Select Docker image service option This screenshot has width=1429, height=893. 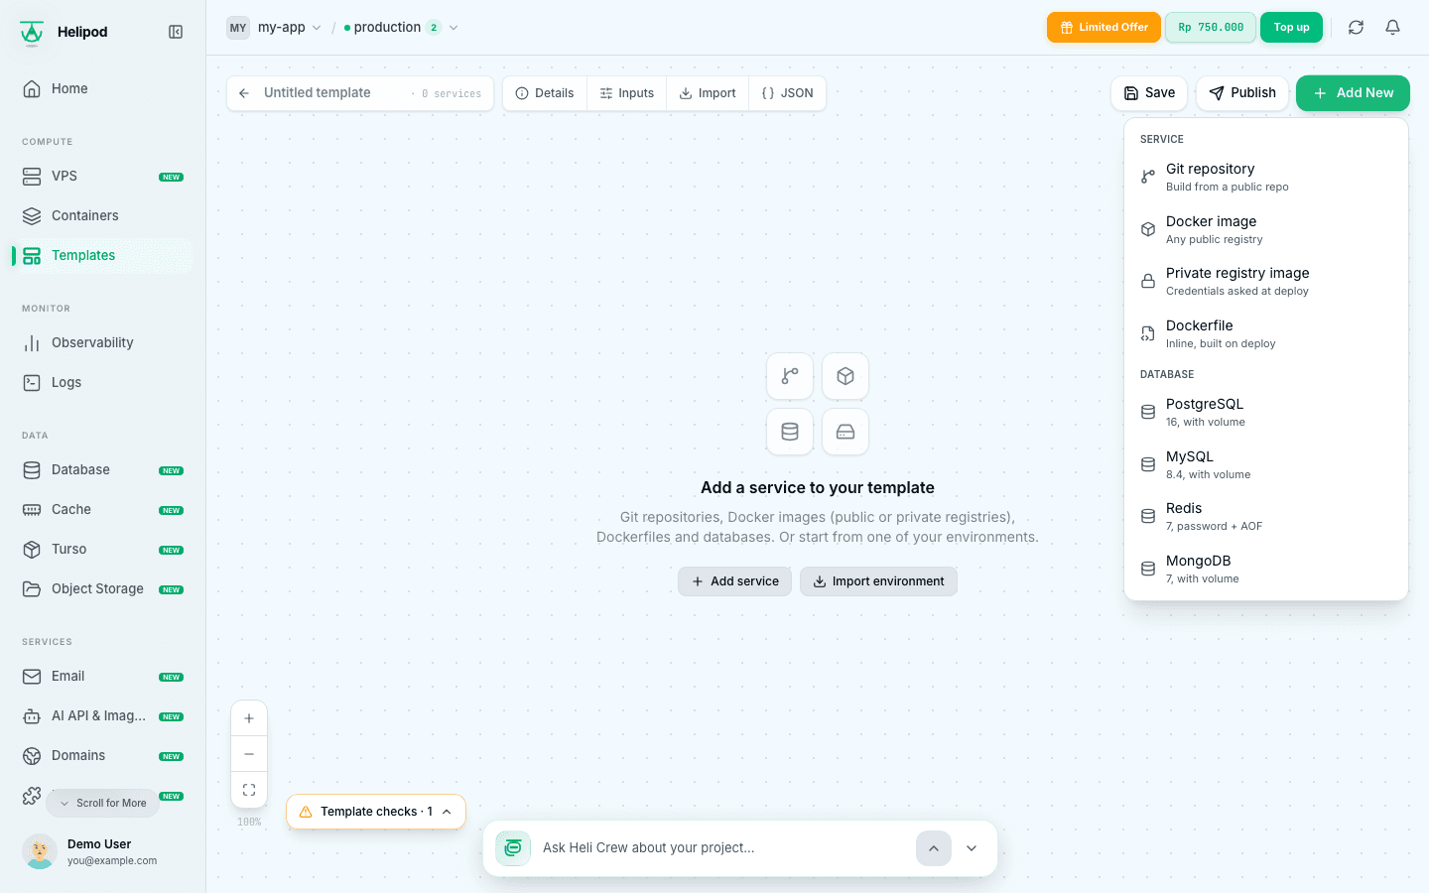click(1266, 229)
